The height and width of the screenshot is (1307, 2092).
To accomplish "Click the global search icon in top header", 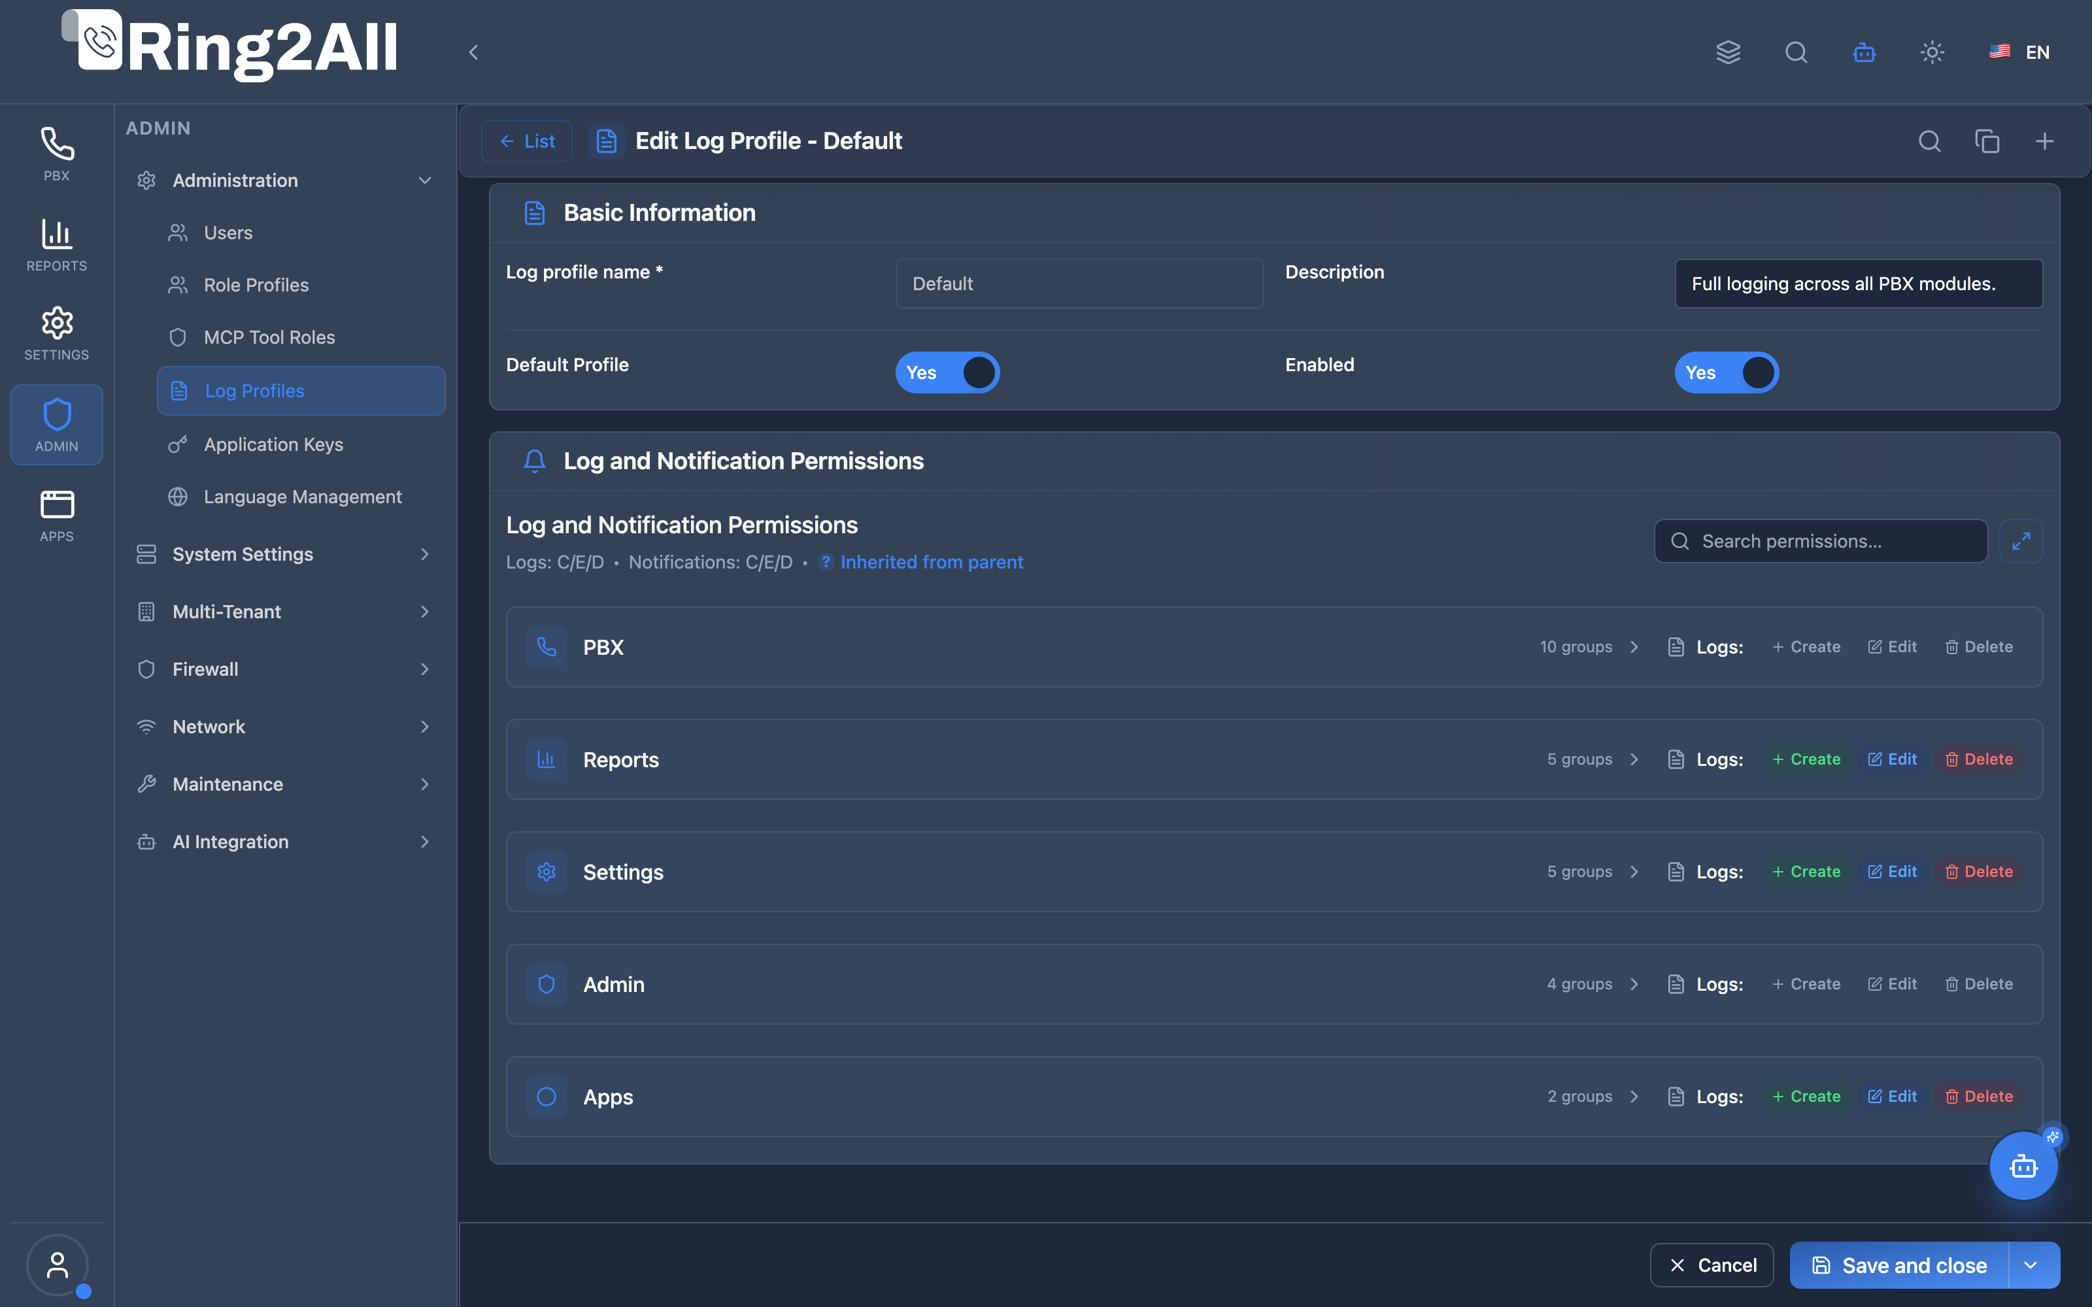I will pos(1797,53).
